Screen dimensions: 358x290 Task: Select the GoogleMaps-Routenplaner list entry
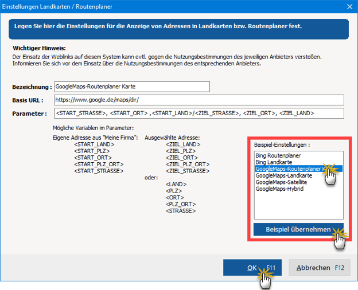click(x=287, y=169)
